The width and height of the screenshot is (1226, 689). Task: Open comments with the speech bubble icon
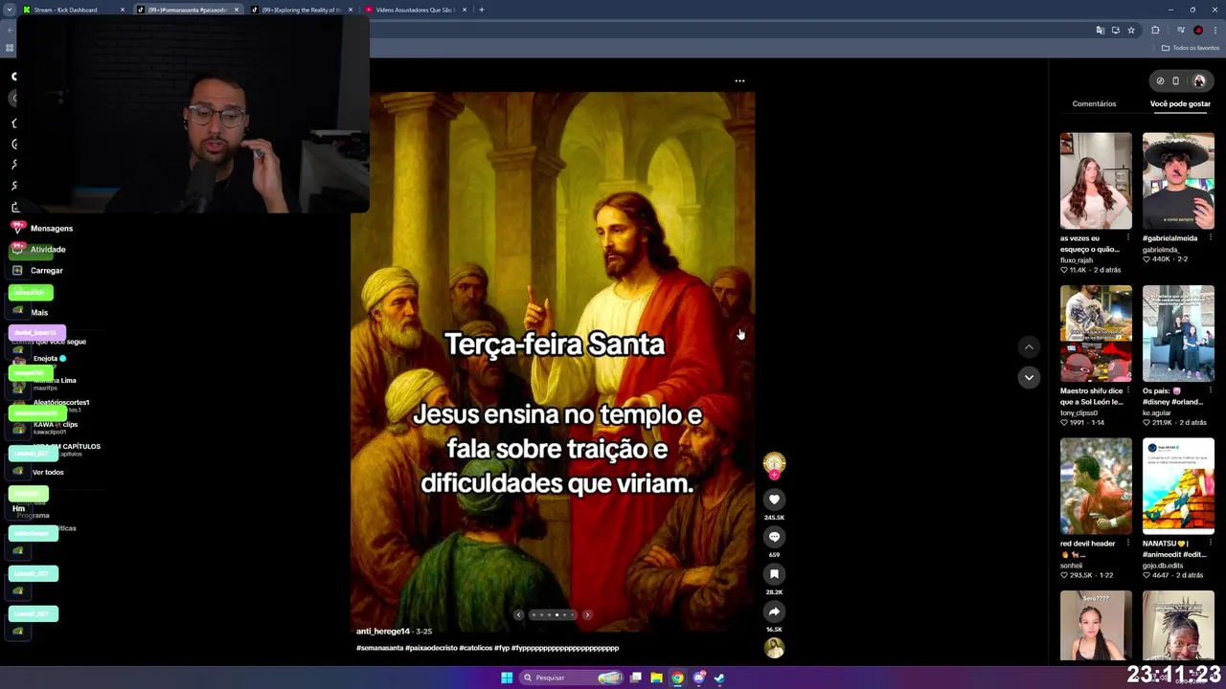pos(774,537)
